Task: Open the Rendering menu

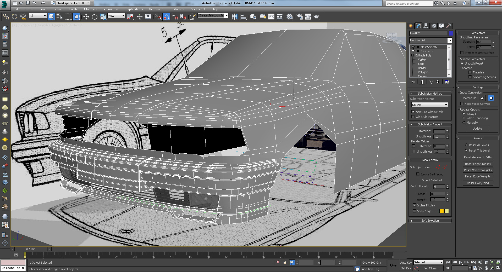Action: point(156,9)
